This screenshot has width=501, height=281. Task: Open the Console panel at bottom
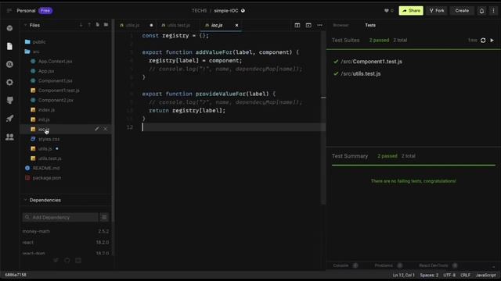coord(341,265)
